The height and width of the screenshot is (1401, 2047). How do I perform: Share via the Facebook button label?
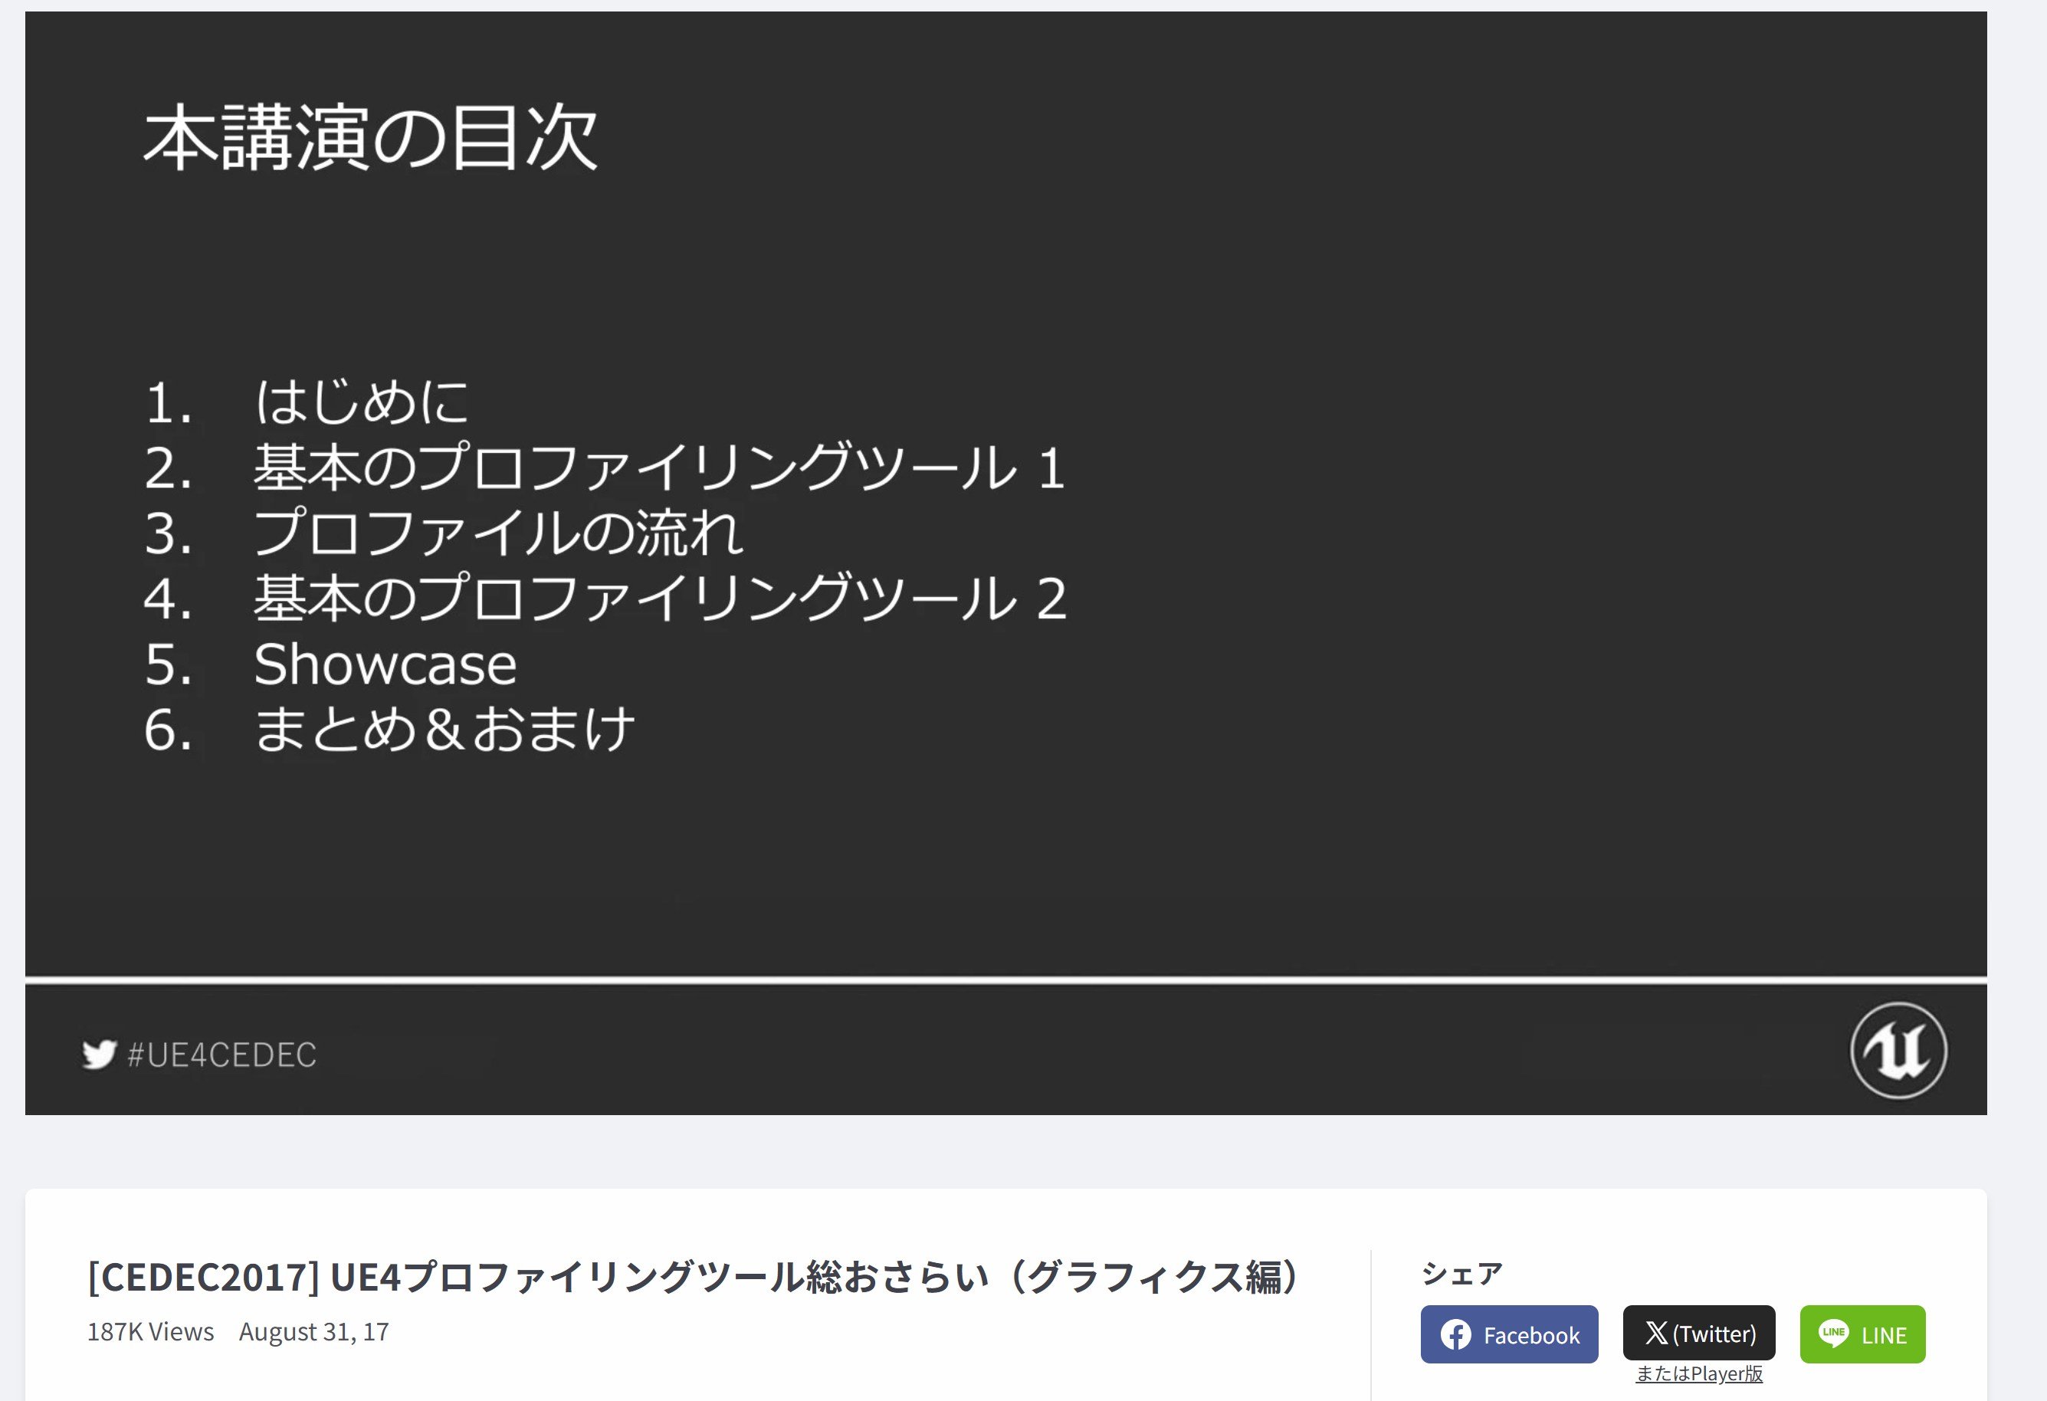click(1531, 1336)
